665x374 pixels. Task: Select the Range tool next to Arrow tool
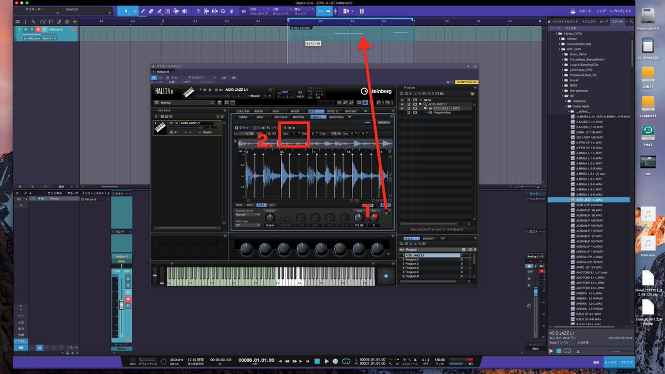tap(134, 11)
